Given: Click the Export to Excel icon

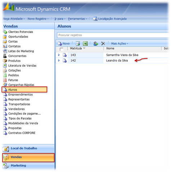Looking at the screenshot, I should (x=85, y=43).
